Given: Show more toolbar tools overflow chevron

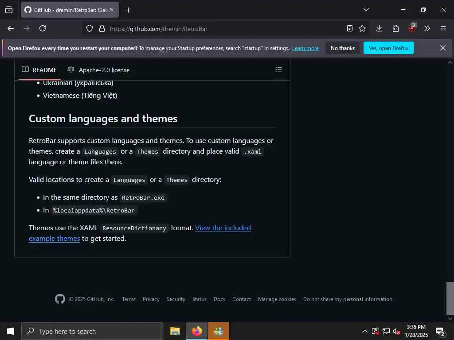Looking at the screenshot, I should [427, 28].
